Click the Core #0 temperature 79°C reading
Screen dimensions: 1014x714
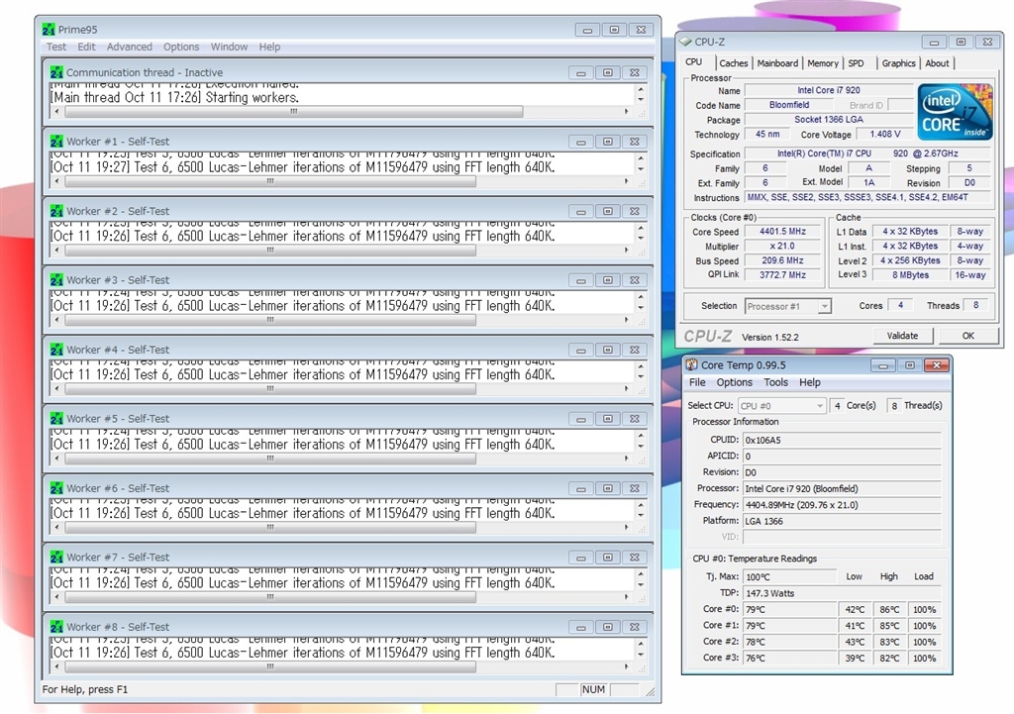coord(789,609)
